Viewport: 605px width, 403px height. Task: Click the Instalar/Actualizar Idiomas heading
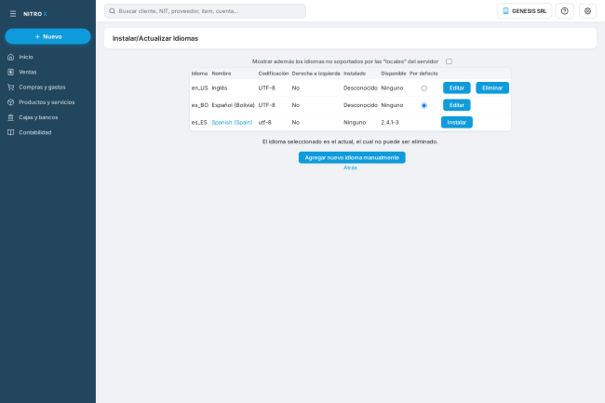coord(155,38)
